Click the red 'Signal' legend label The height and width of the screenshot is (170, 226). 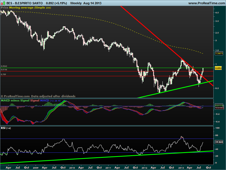click(x=34, y=101)
